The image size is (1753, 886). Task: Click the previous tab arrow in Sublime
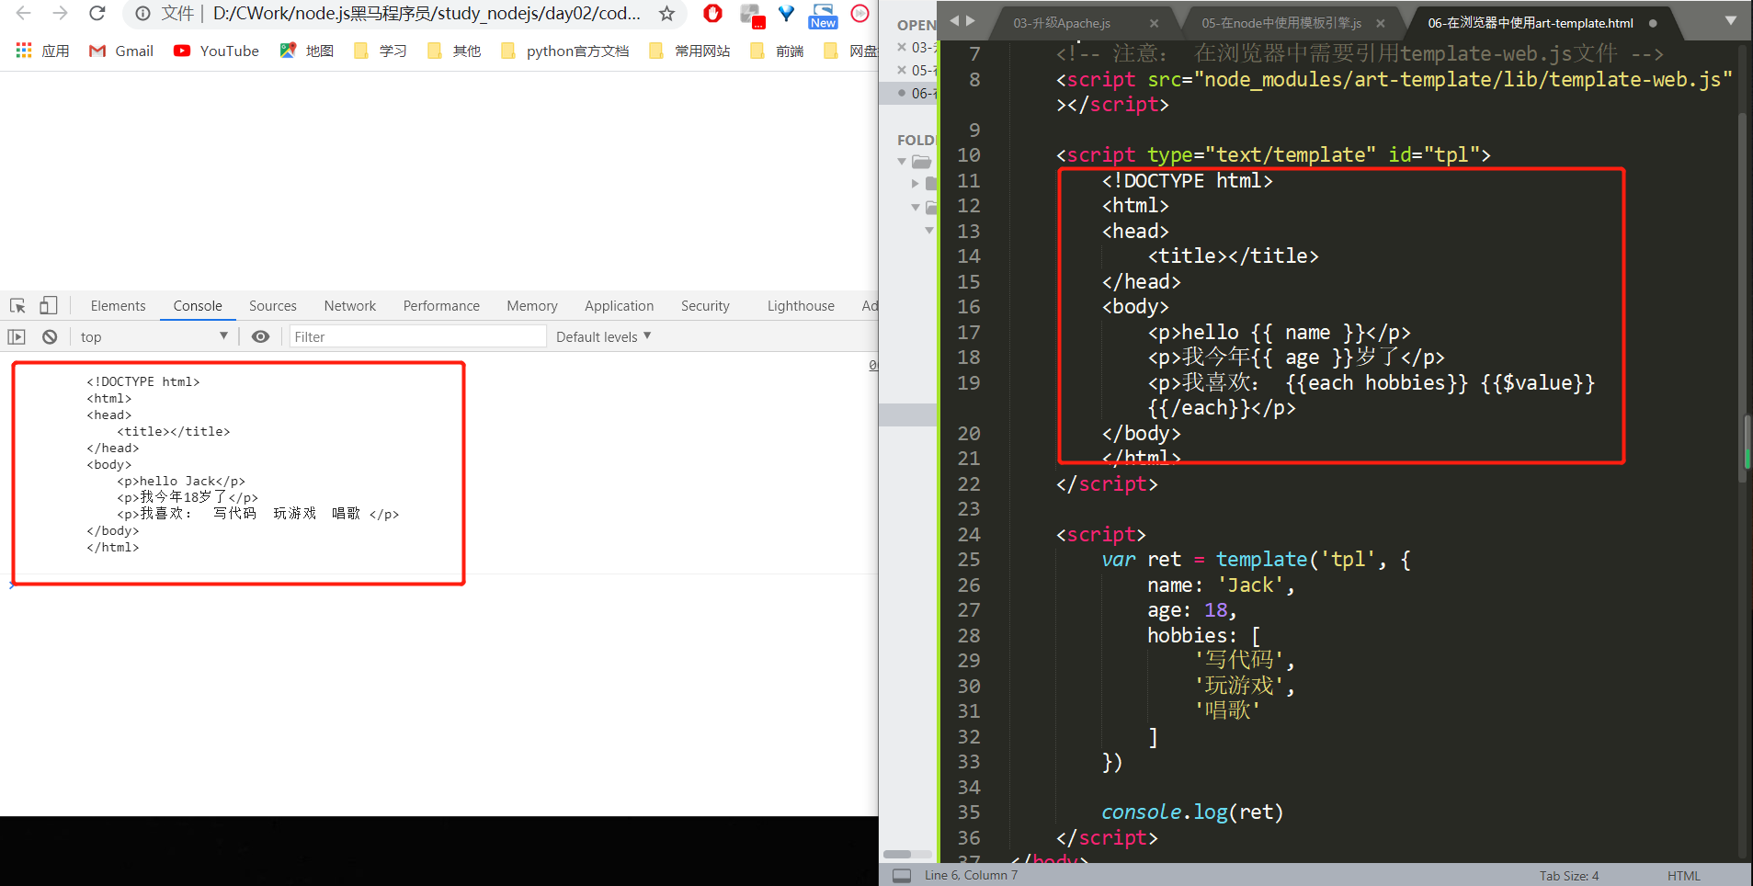(x=954, y=20)
